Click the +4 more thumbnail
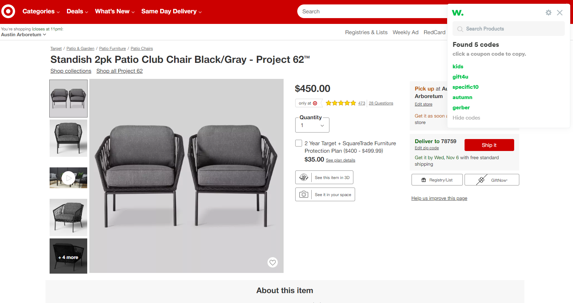Viewport: 573px width, 303px height. click(68, 256)
